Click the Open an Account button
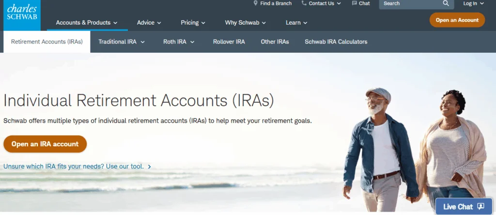This screenshot has height=215, width=496. pos(457,20)
